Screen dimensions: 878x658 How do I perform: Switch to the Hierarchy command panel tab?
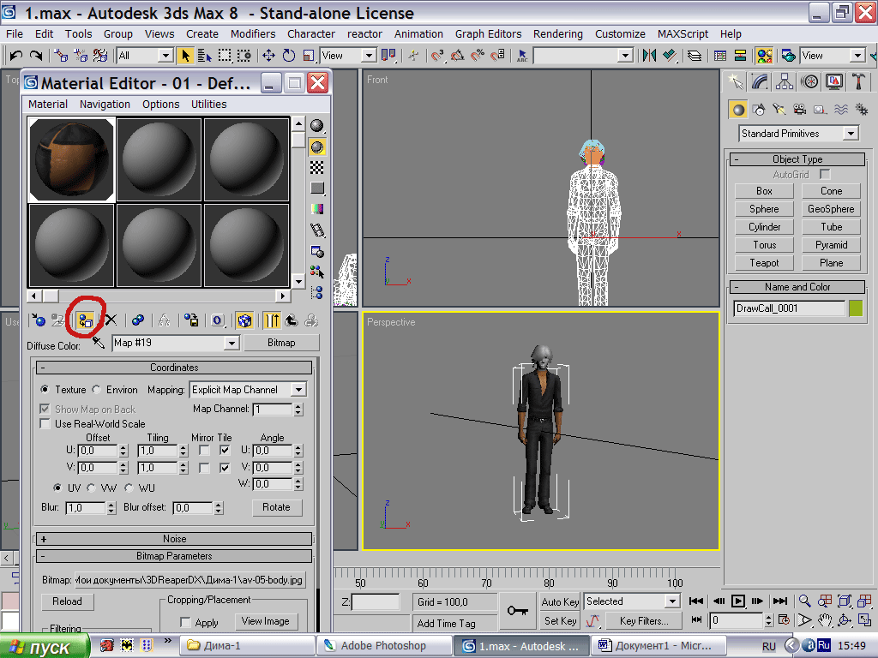point(785,82)
